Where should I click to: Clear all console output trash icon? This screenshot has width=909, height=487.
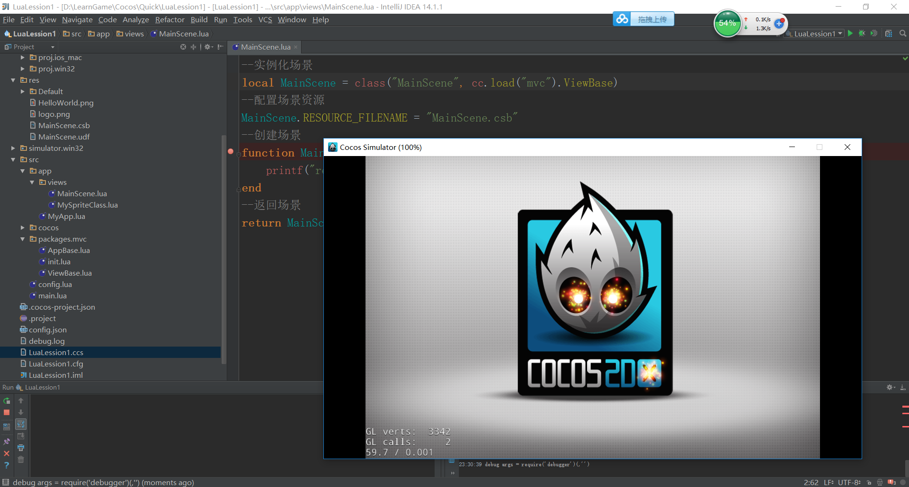[21, 460]
